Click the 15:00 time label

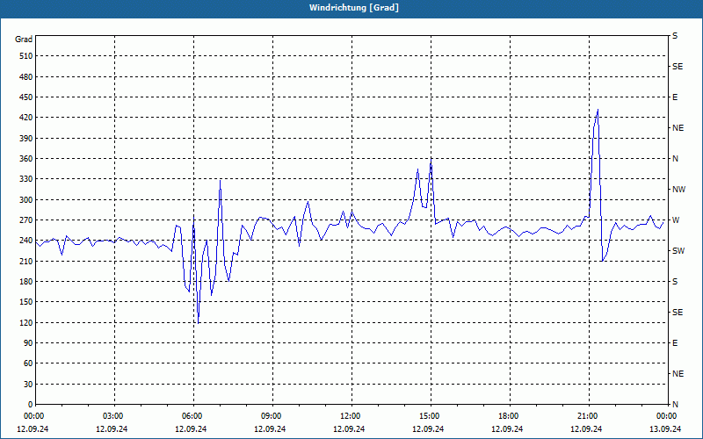point(430,416)
